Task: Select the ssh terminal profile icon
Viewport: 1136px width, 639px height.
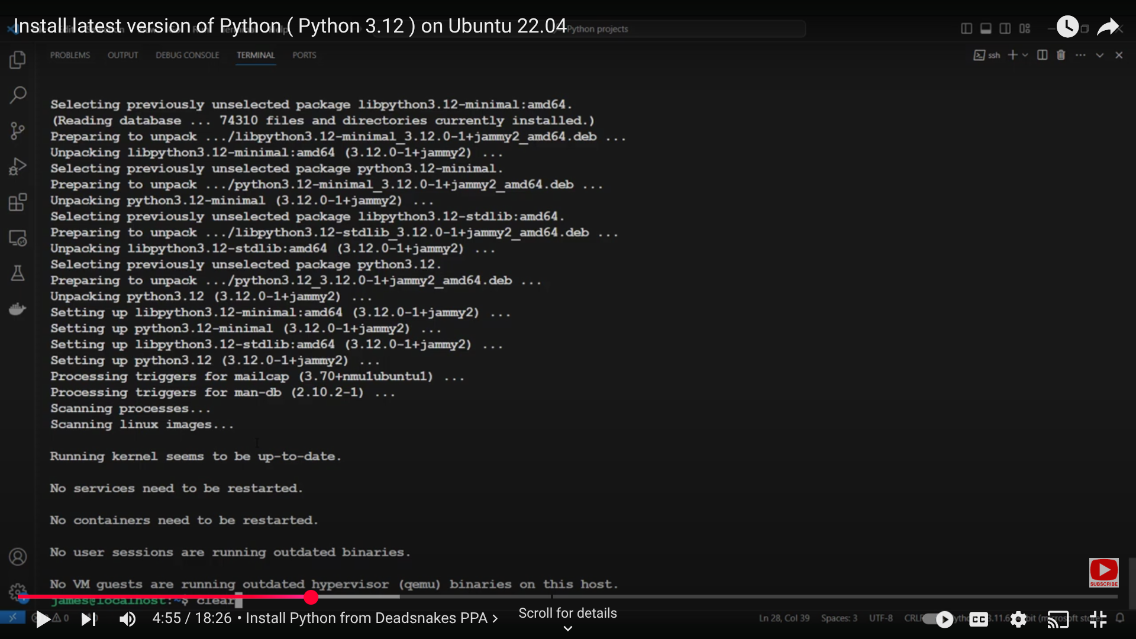Action: pyautogui.click(x=986, y=55)
